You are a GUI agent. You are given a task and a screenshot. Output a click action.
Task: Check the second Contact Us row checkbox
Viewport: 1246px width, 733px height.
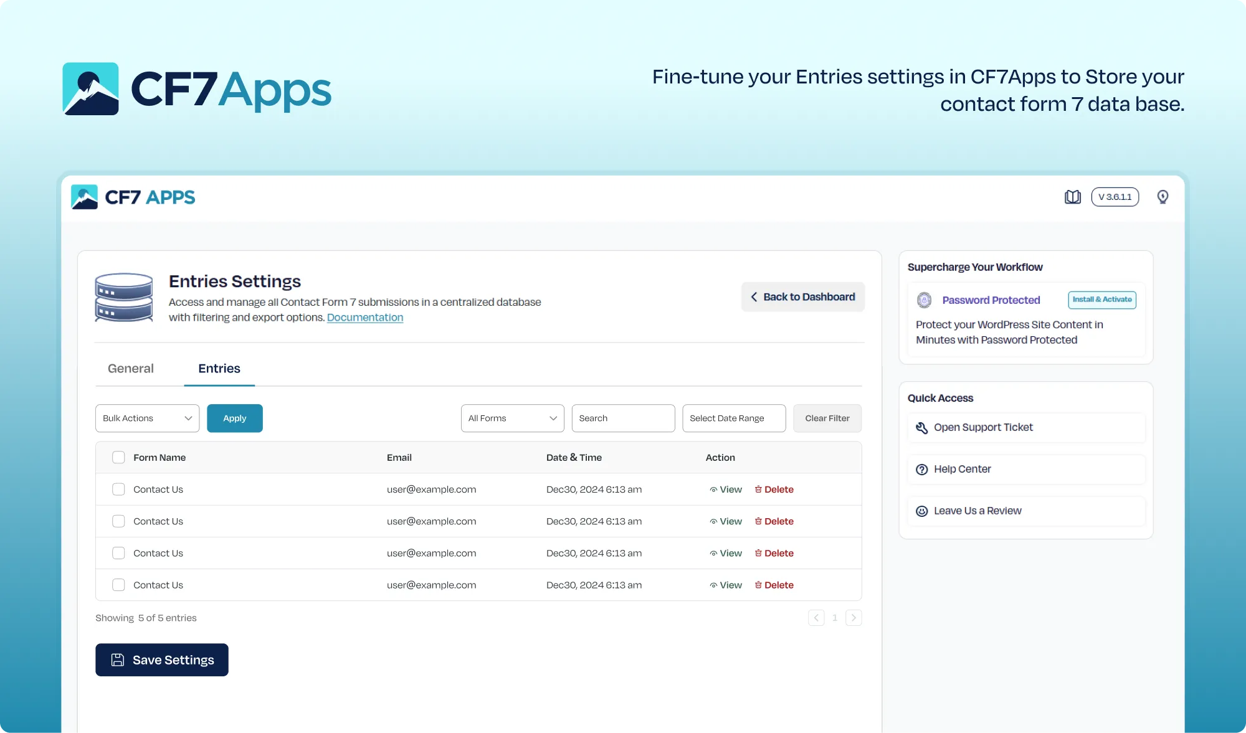[x=118, y=521]
